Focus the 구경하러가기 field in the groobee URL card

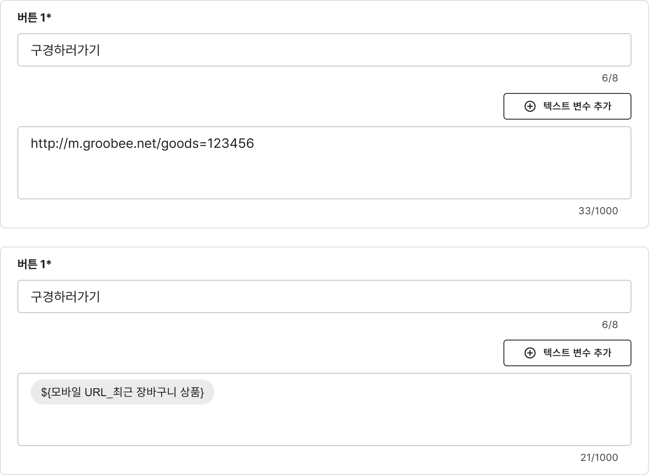click(x=324, y=50)
